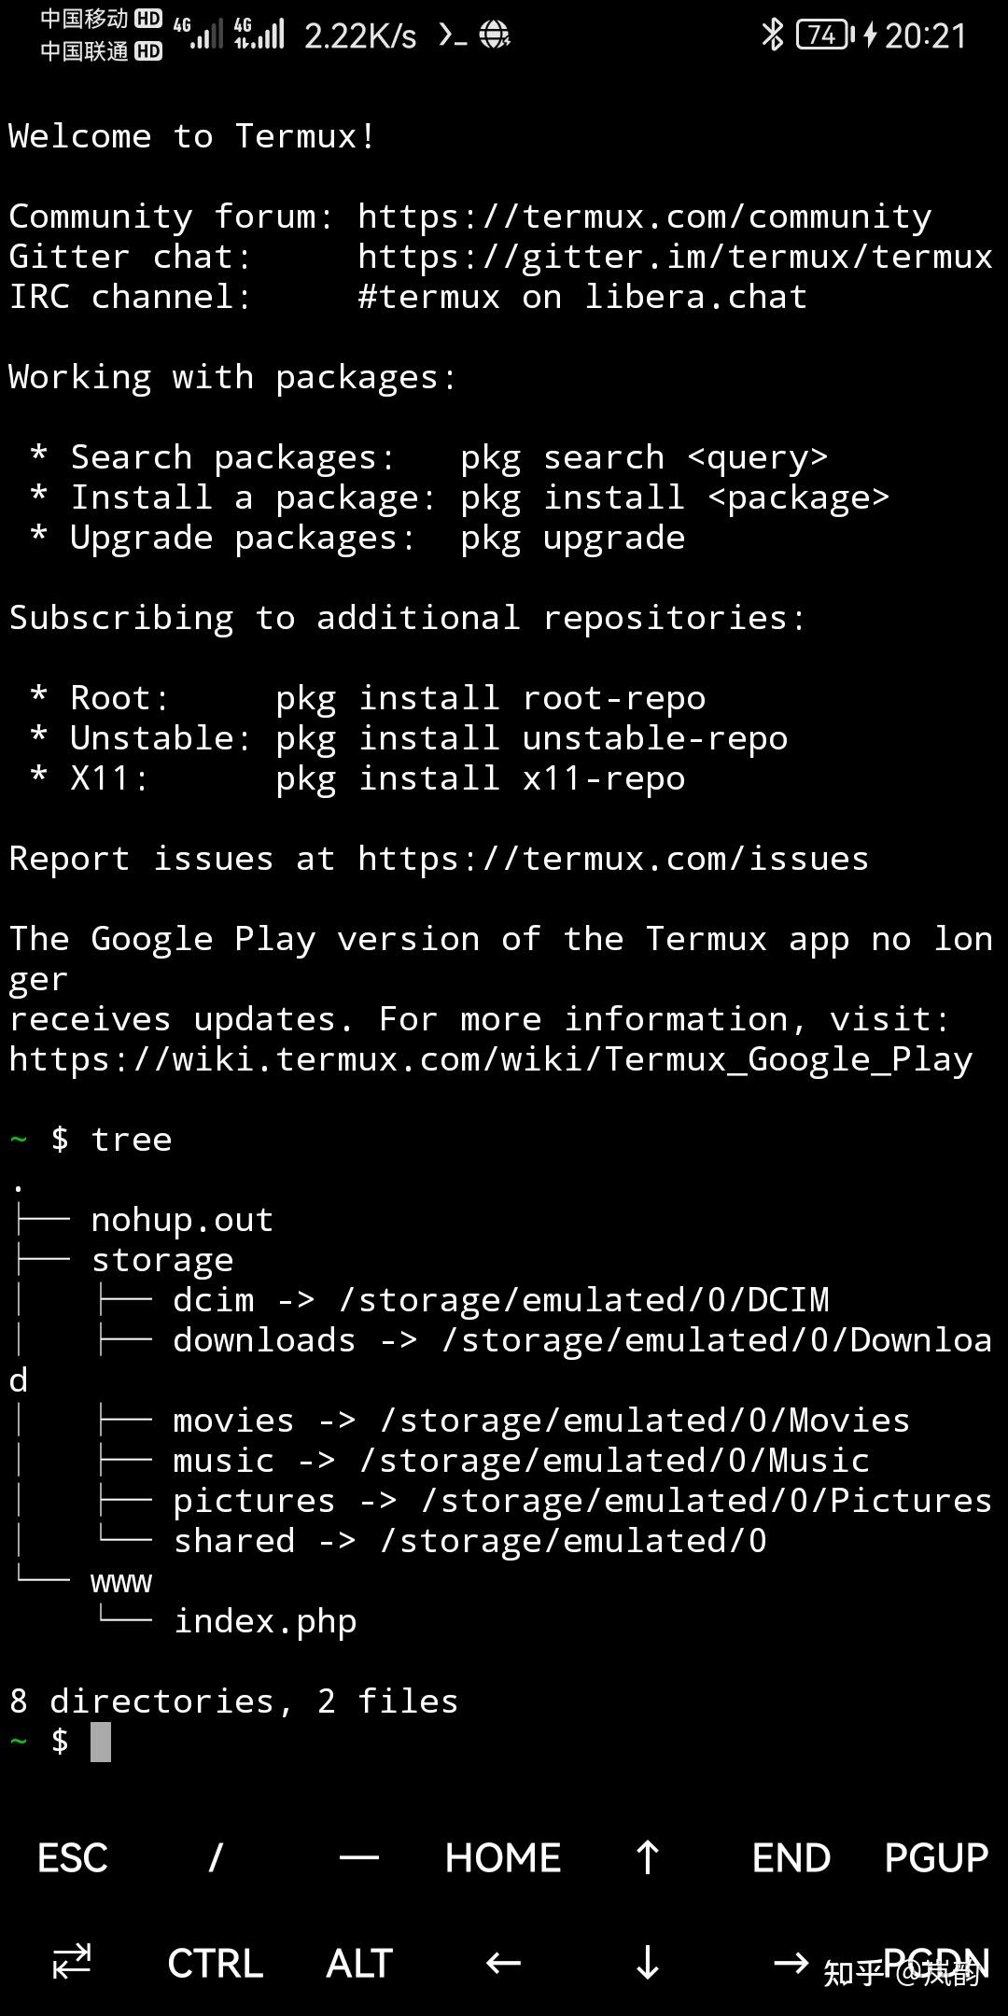Tap the left arrow navigation key
Viewport: 1008px width, 2016px height.
pyautogui.click(x=501, y=1963)
